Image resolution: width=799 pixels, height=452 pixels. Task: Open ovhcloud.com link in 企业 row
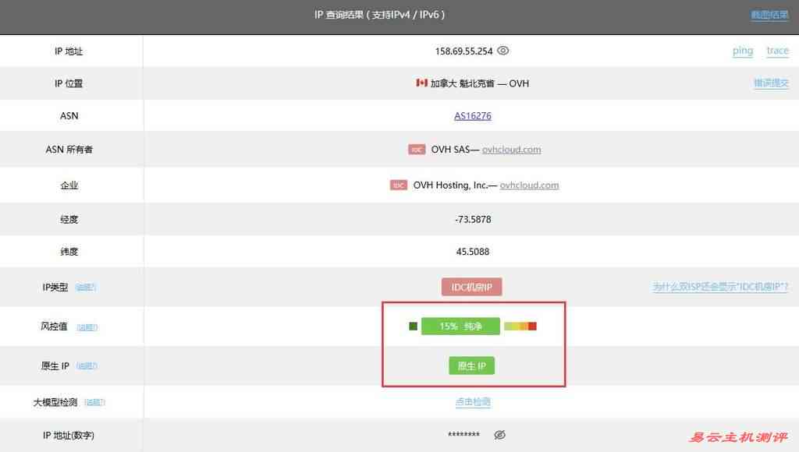tap(530, 185)
